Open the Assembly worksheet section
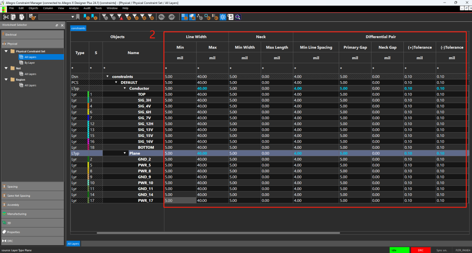 32,205
